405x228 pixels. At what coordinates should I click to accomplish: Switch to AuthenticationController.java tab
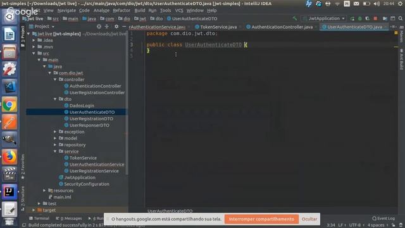pos(282,27)
